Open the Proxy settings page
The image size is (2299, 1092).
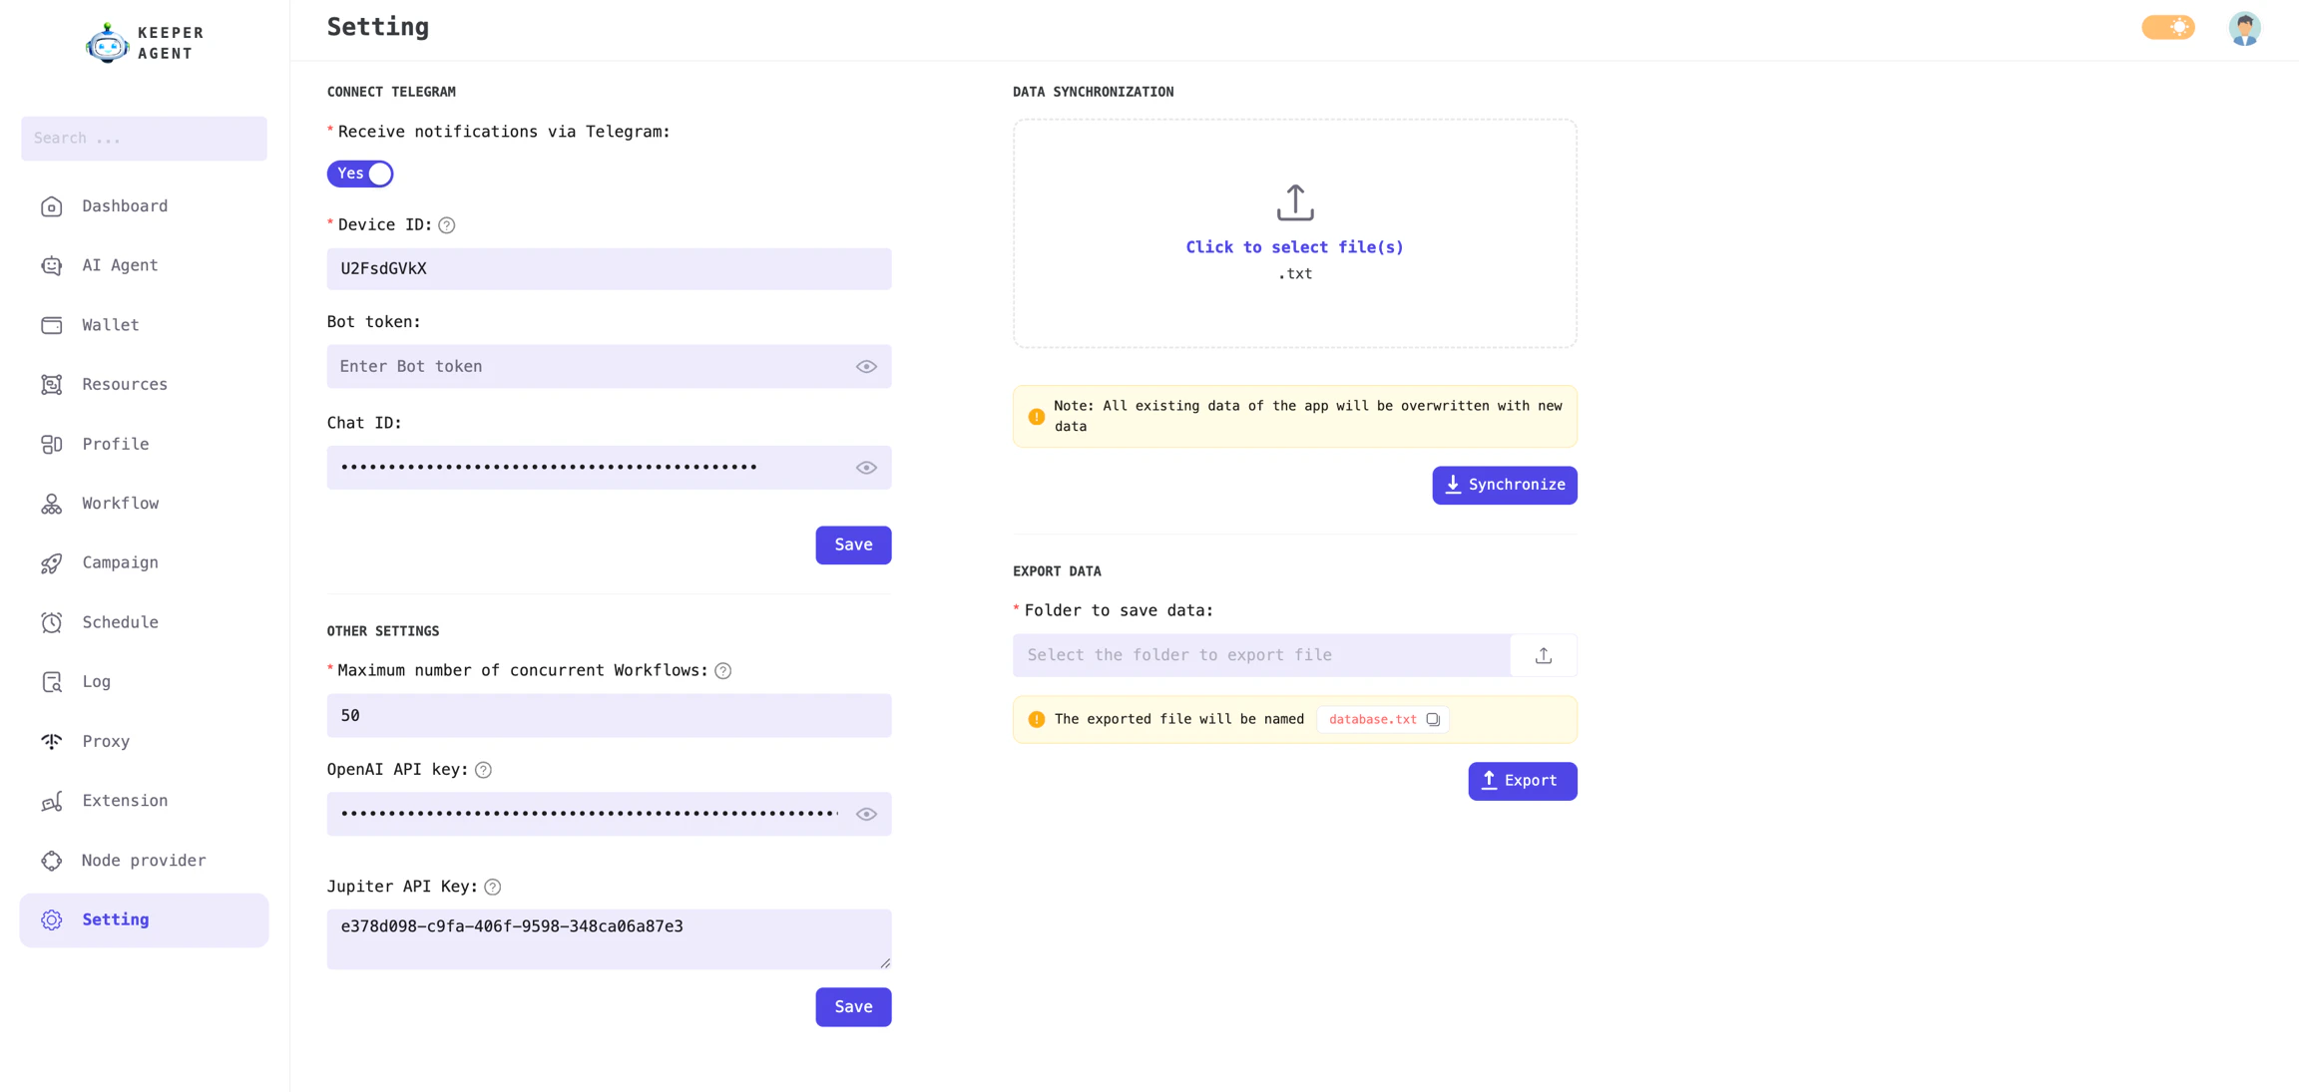105,741
